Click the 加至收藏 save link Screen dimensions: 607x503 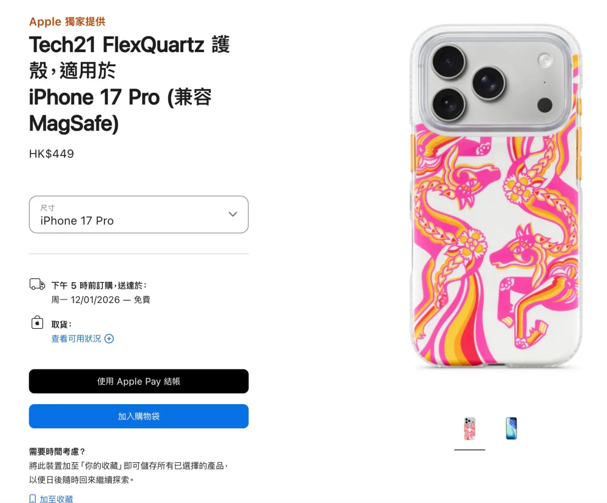pos(56,499)
